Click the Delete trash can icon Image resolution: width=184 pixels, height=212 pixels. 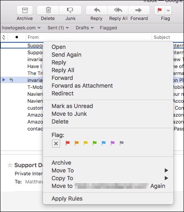click(48, 10)
